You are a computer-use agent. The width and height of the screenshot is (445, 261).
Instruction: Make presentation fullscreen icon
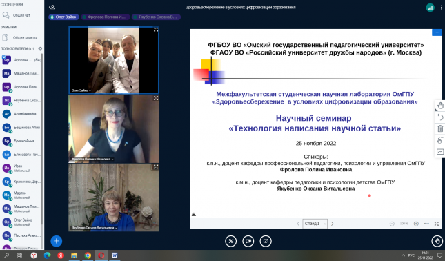tap(437, 224)
